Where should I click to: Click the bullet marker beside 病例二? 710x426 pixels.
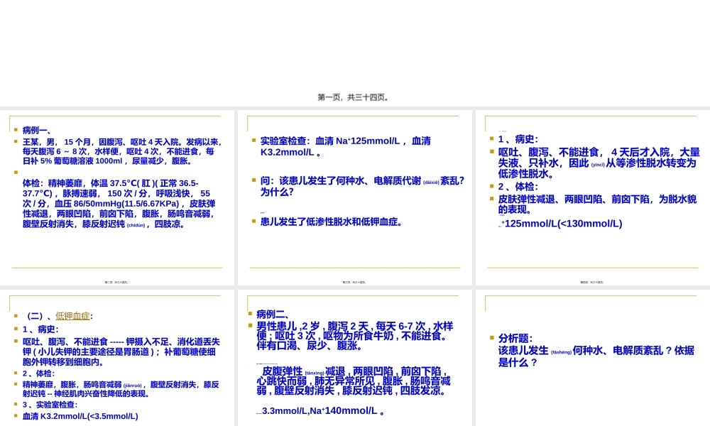click(x=250, y=313)
